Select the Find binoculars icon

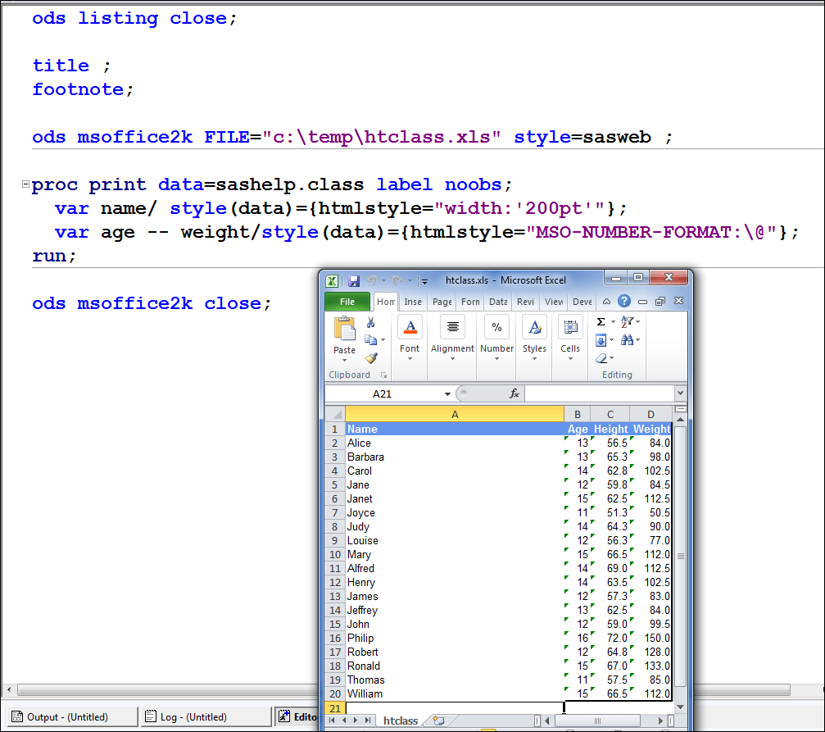click(628, 339)
